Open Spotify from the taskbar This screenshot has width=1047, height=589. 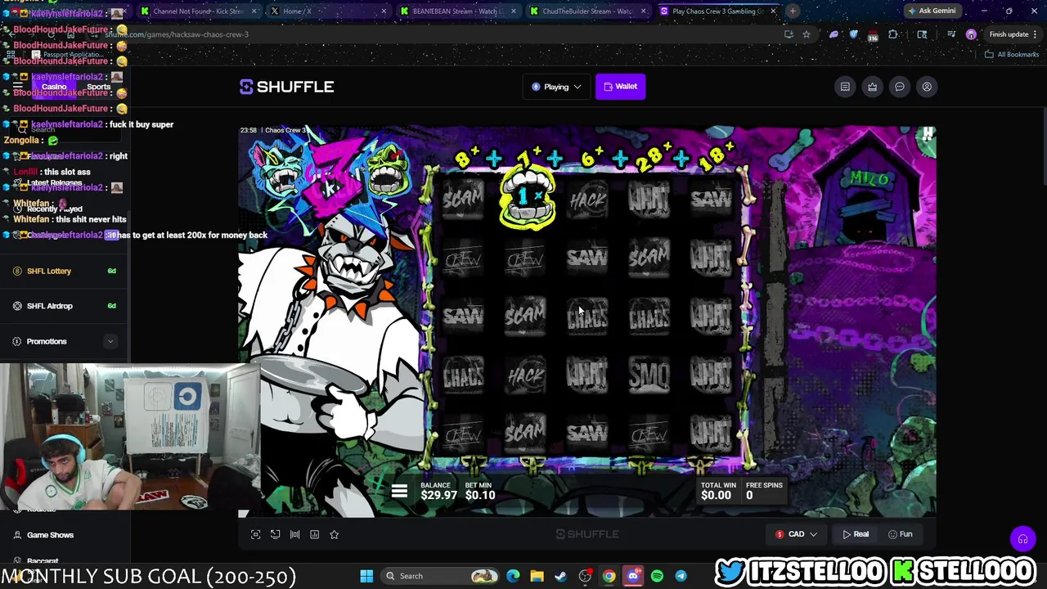(x=657, y=576)
